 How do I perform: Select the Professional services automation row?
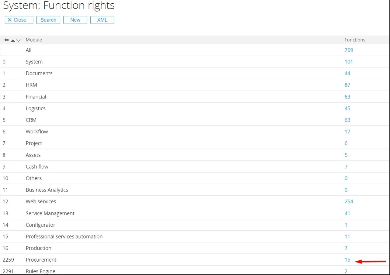coord(64,236)
